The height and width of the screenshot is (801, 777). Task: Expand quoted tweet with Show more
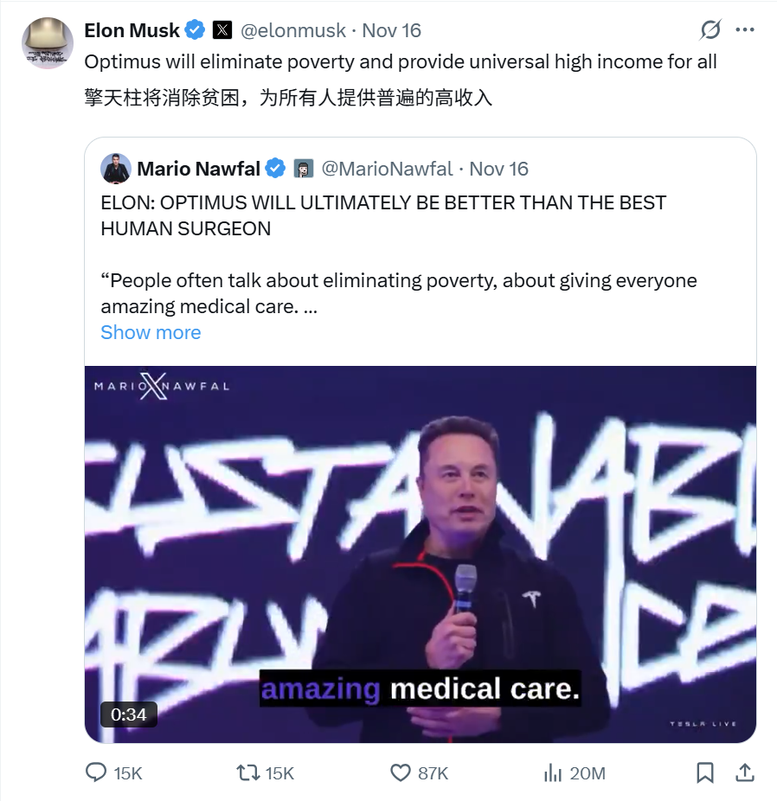click(x=151, y=332)
